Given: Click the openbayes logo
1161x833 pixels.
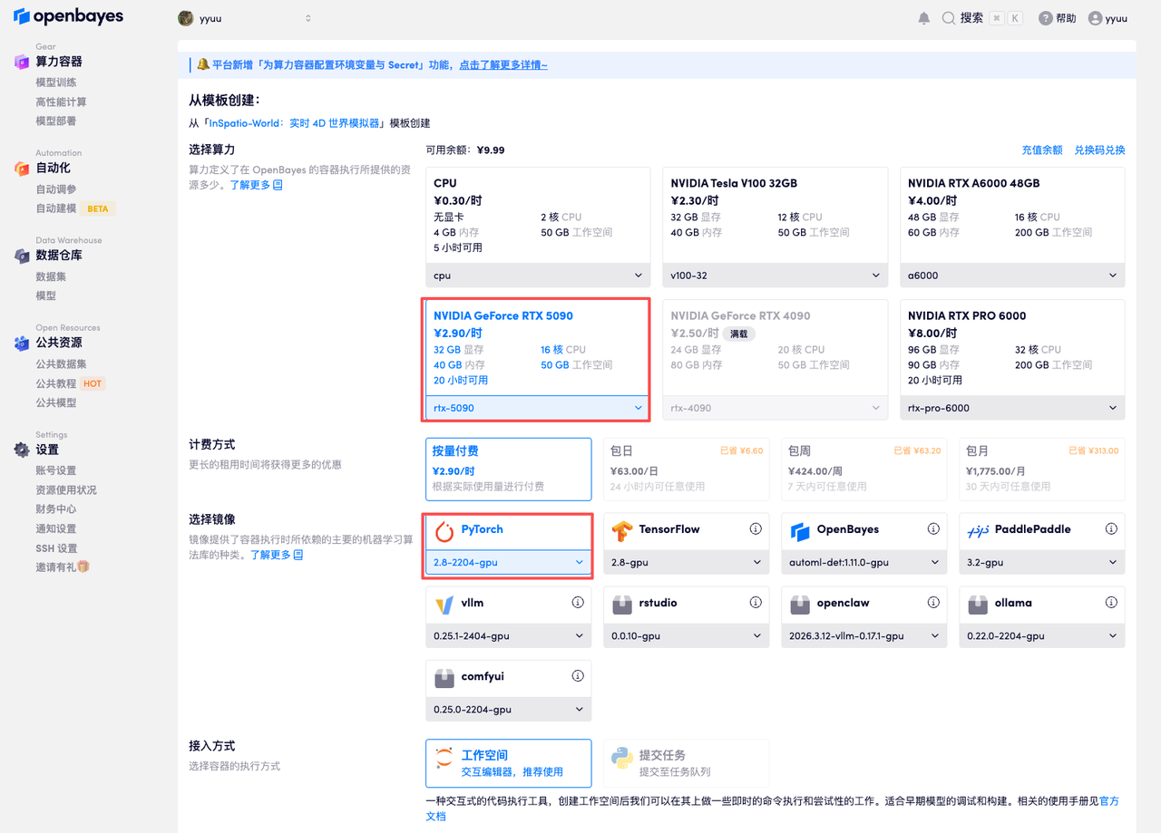Looking at the screenshot, I should pyautogui.click(x=69, y=17).
